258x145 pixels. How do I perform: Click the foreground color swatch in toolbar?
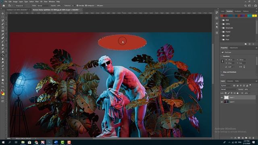point(2,93)
